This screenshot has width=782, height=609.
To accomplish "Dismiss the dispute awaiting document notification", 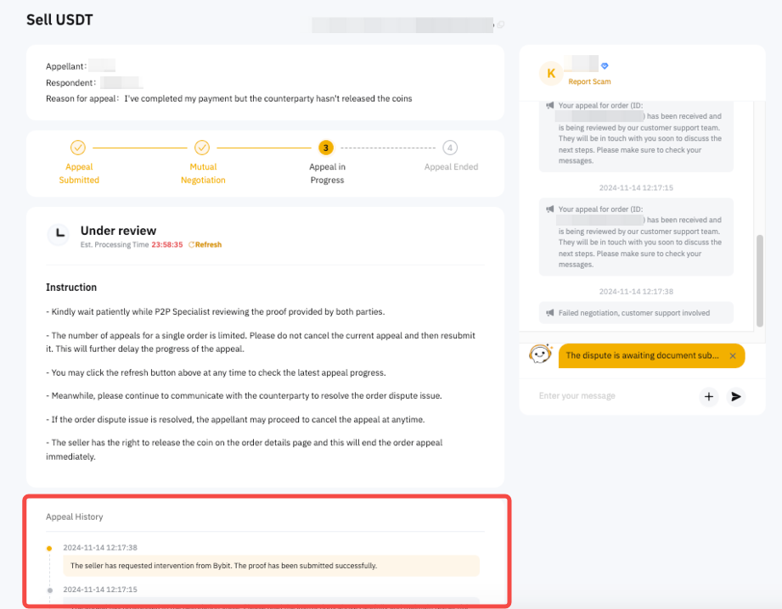I will (x=733, y=356).
